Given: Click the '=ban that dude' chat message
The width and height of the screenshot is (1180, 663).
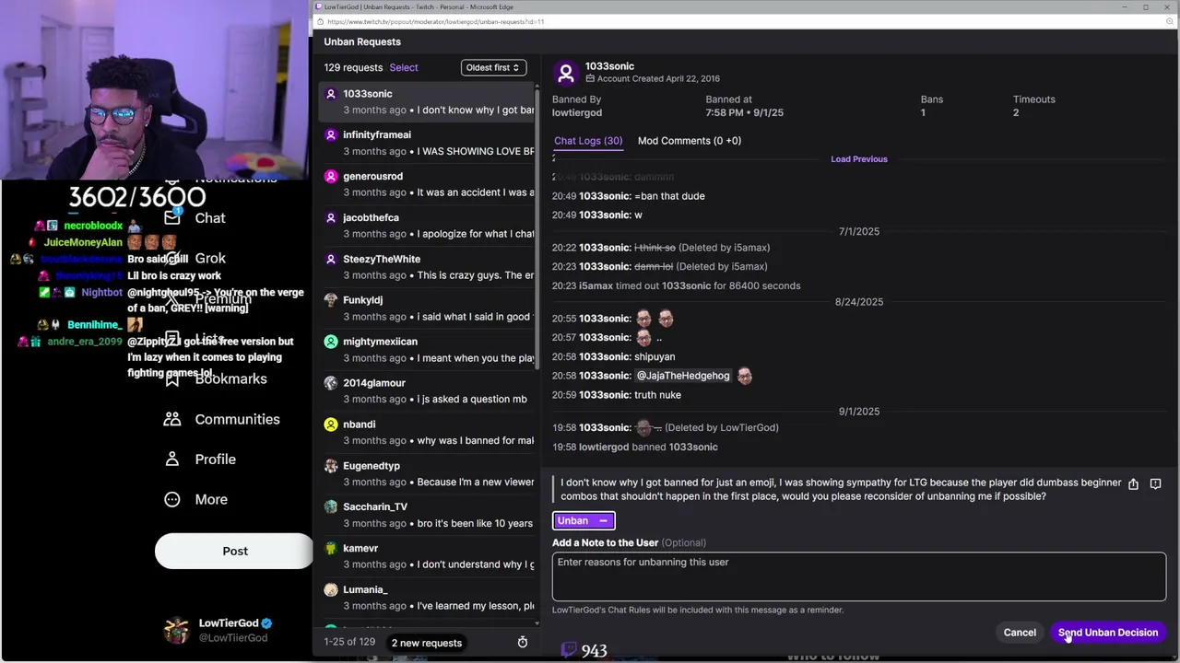Looking at the screenshot, I should (x=669, y=196).
